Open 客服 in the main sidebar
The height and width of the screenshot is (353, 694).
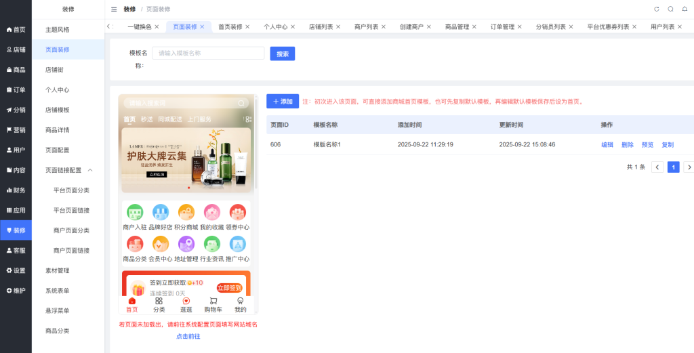pyautogui.click(x=16, y=251)
